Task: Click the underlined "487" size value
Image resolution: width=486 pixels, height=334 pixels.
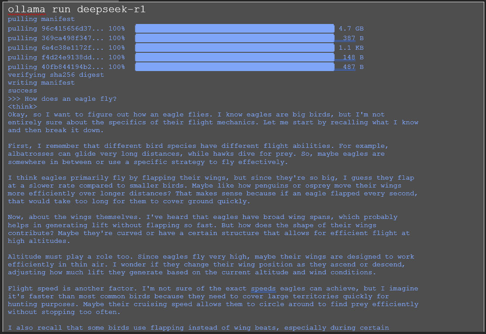Action: coord(349,67)
